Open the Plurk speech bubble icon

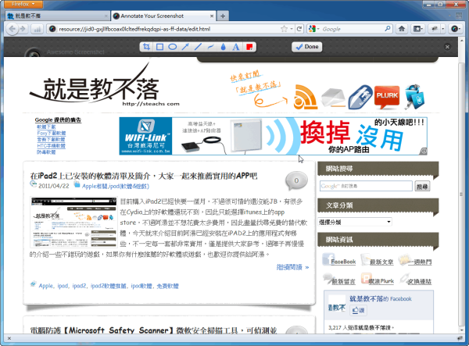click(387, 97)
